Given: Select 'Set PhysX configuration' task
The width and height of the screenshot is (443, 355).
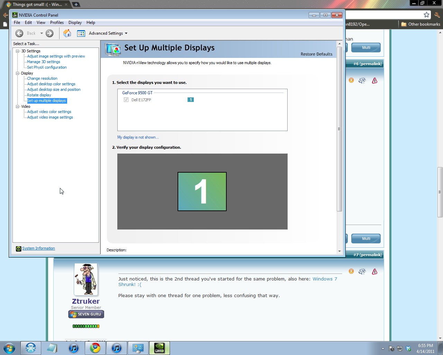Looking at the screenshot, I should (47, 67).
